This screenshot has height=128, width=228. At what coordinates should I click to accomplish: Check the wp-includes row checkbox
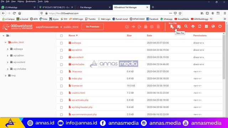point(62,64)
